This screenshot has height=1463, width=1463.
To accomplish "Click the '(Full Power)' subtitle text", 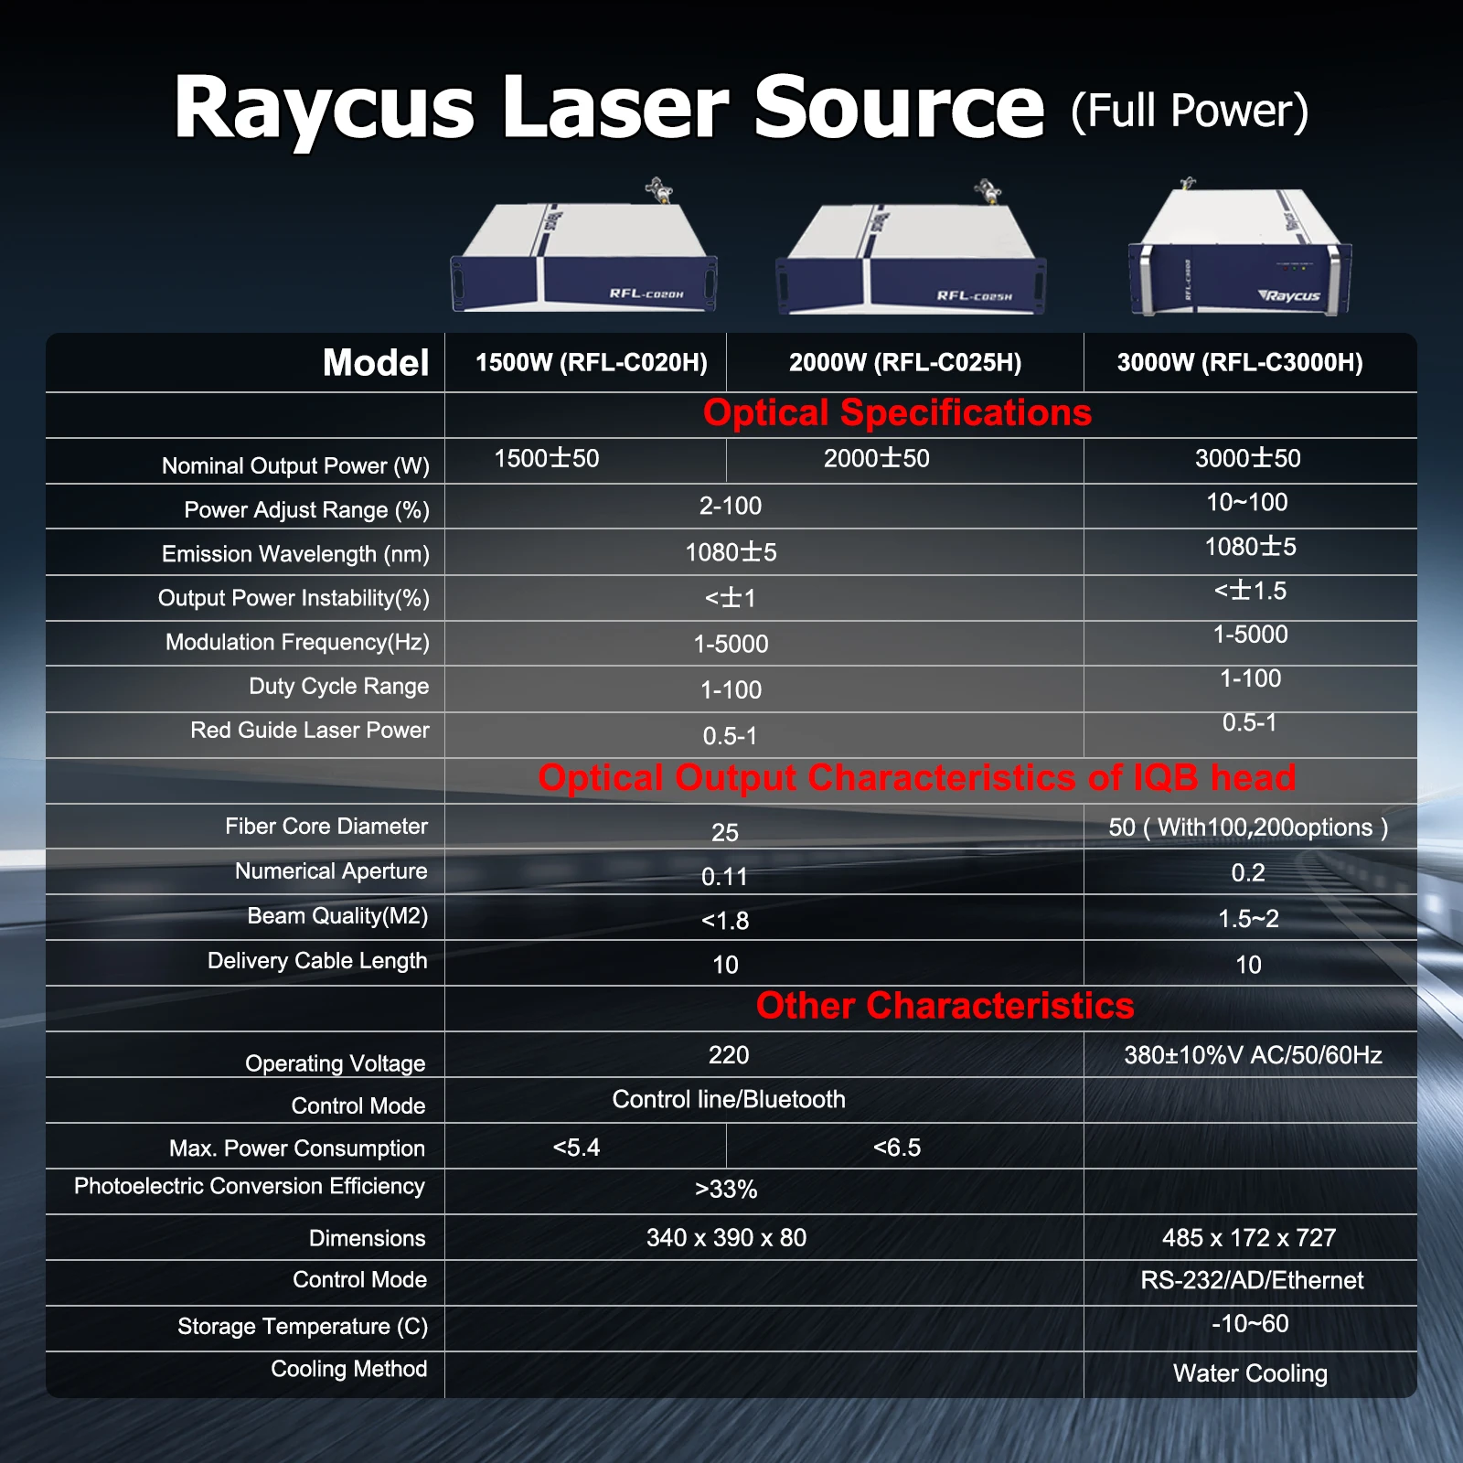I will tap(1190, 112).
